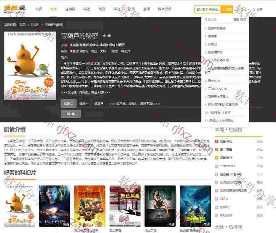This screenshot has height=233, width=276.
Task: Open the blue shark movie poster in recommendations
Action: [195, 206]
